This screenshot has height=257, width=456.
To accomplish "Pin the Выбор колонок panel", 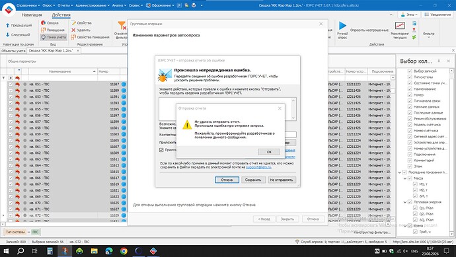I will [439, 61].
